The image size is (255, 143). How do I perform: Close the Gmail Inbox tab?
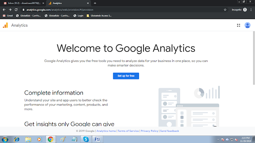pos(43,3)
